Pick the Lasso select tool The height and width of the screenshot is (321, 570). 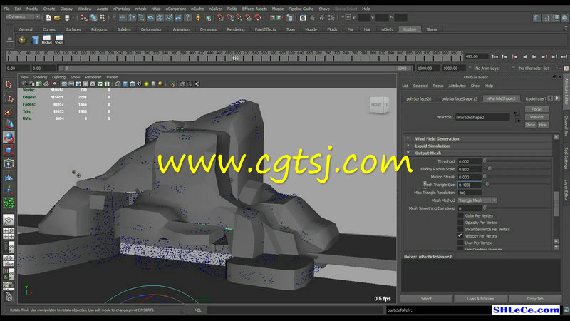(x=9, y=98)
